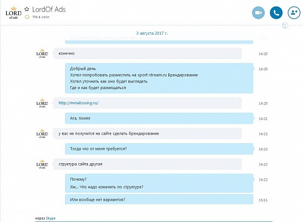Click the globe icon below header buttons
The height and width of the screenshot is (222, 303).
(285, 25)
